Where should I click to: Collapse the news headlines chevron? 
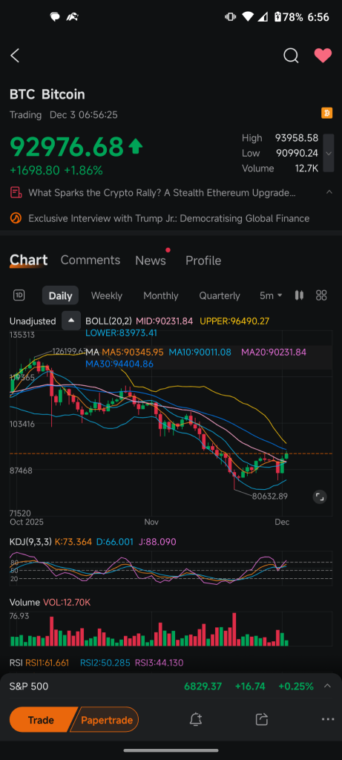point(329,192)
